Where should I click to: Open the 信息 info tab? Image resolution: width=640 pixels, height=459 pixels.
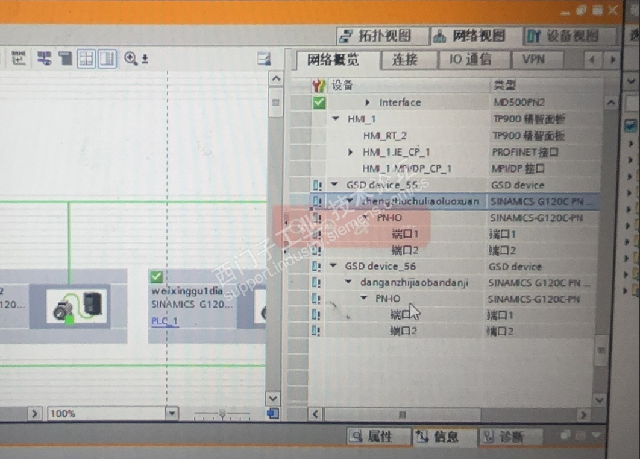(445, 437)
